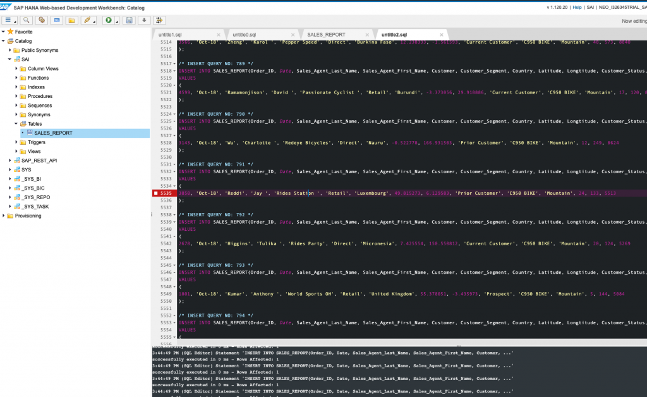Run the SQL with the green play button
This screenshot has height=397, width=647.
pyautogui.click(x=109, y=20)
